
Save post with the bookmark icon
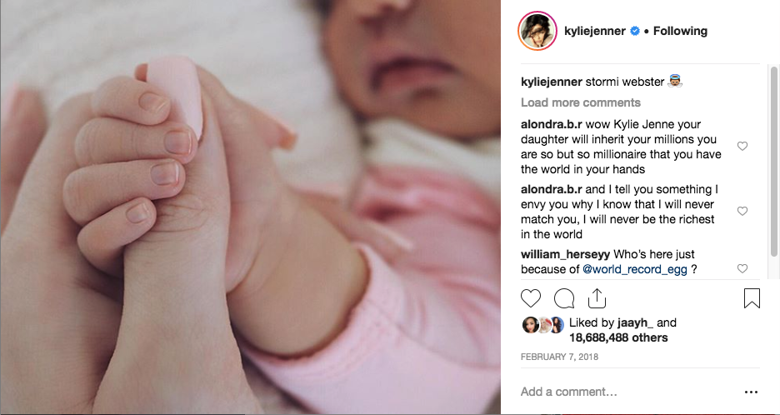pyautogui.click(x=752, y=298)
